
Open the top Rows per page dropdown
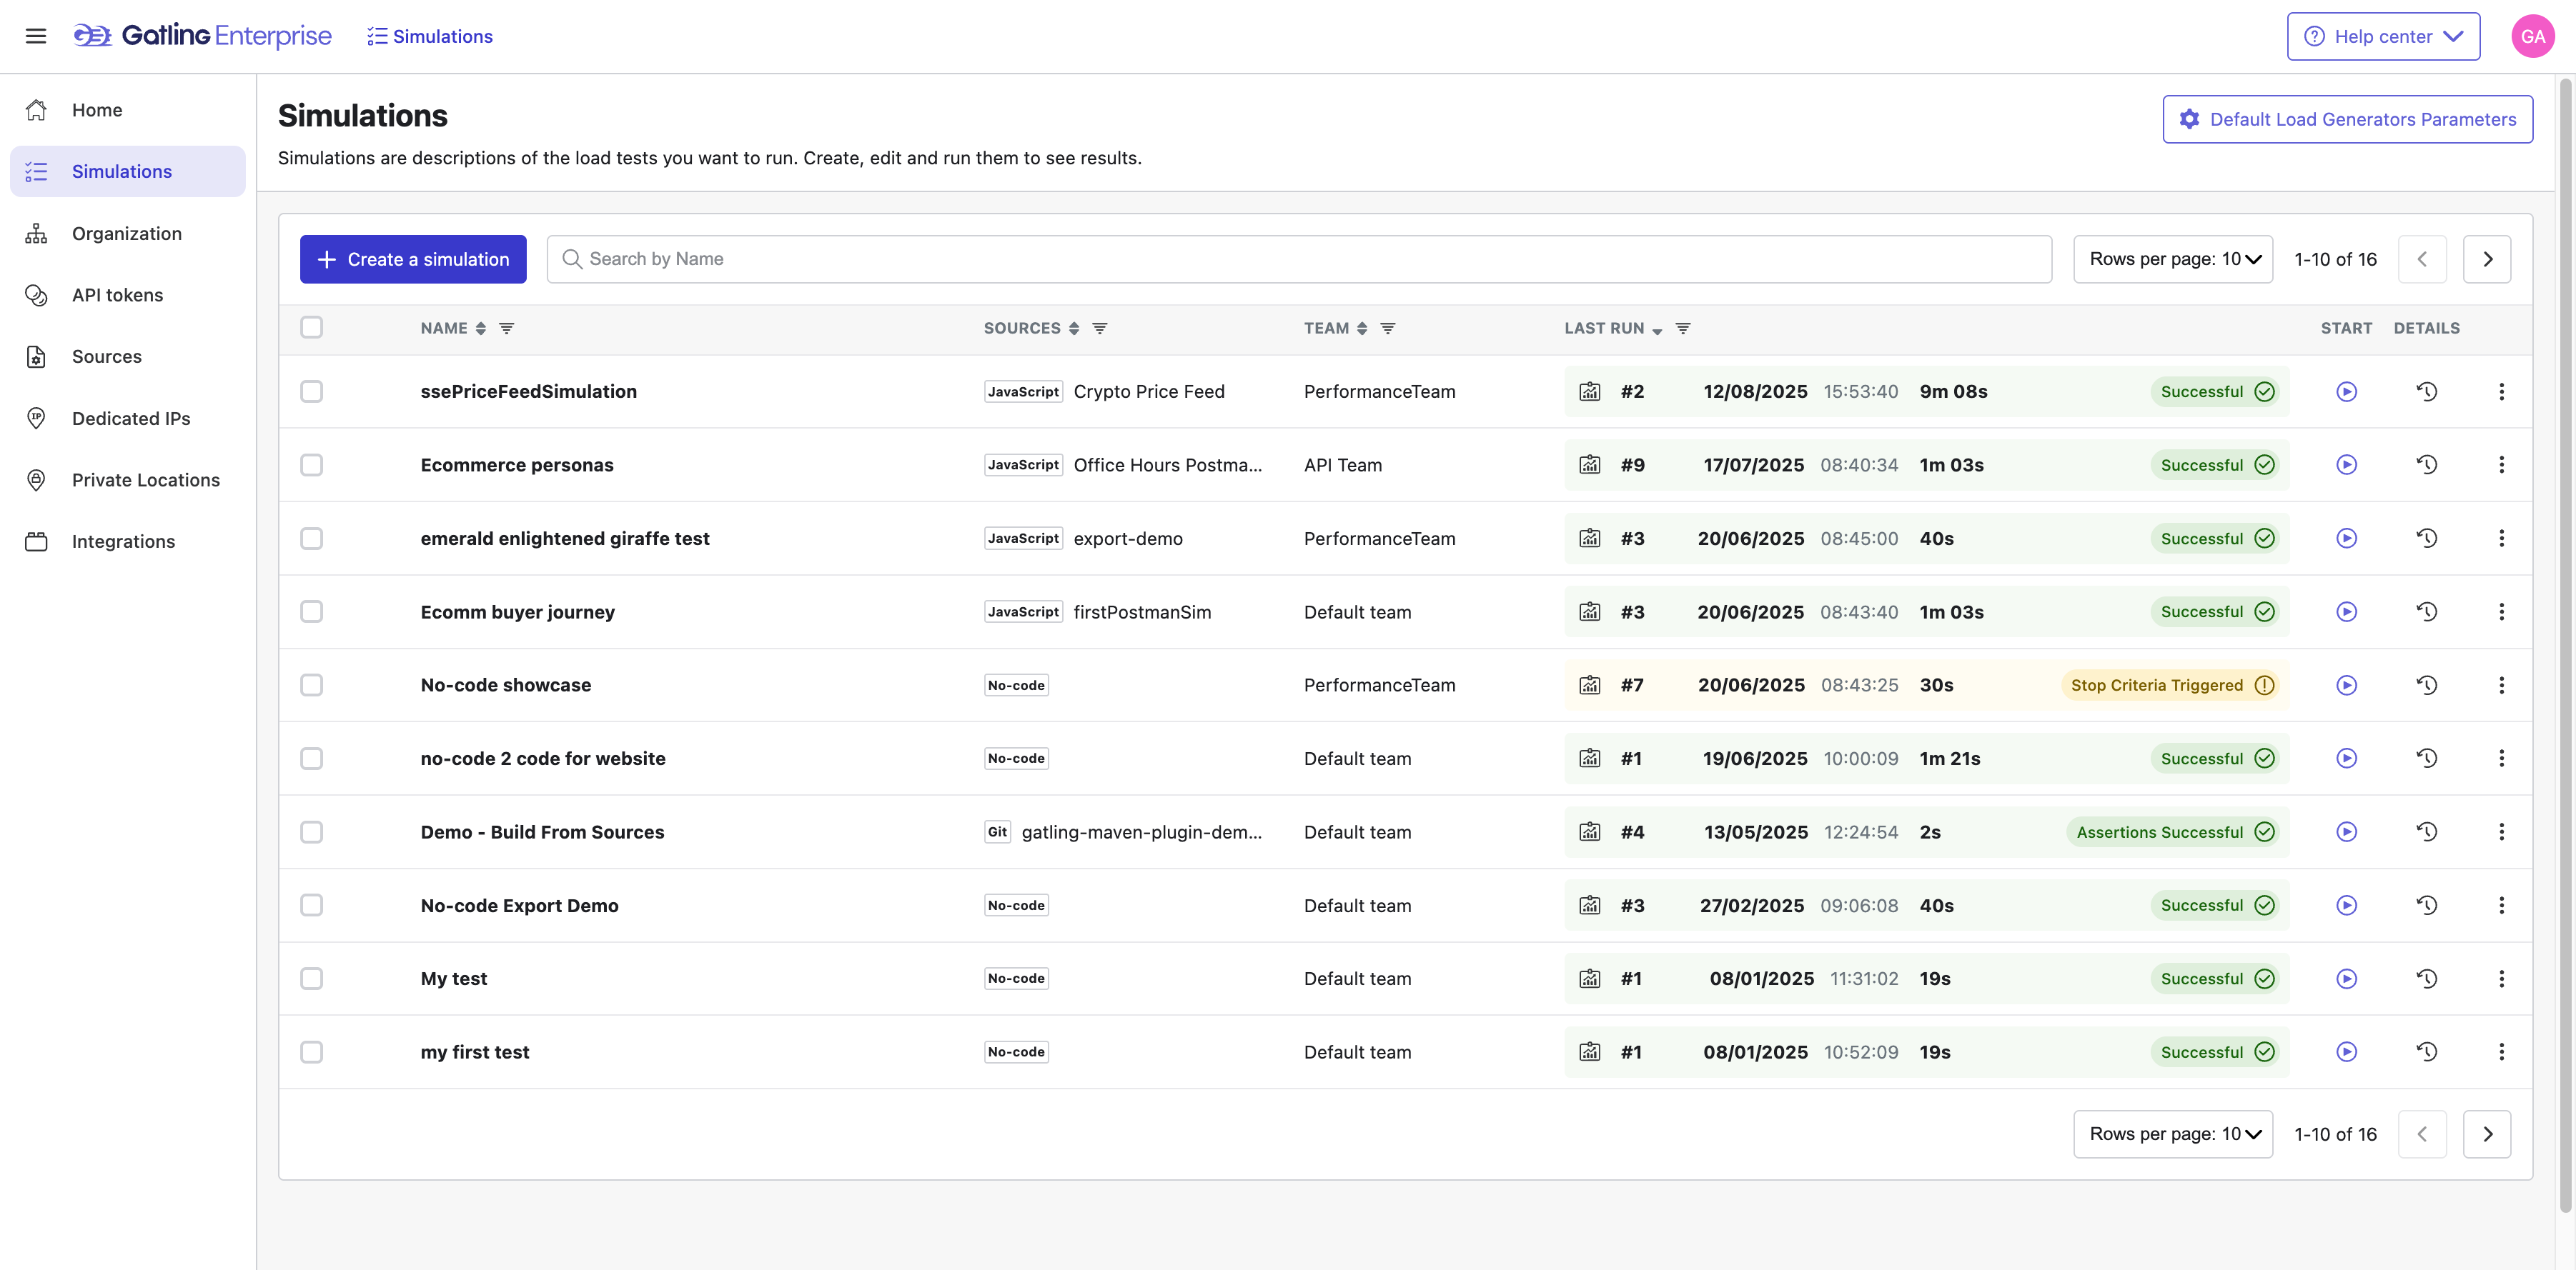click(x=2173, y=259)
